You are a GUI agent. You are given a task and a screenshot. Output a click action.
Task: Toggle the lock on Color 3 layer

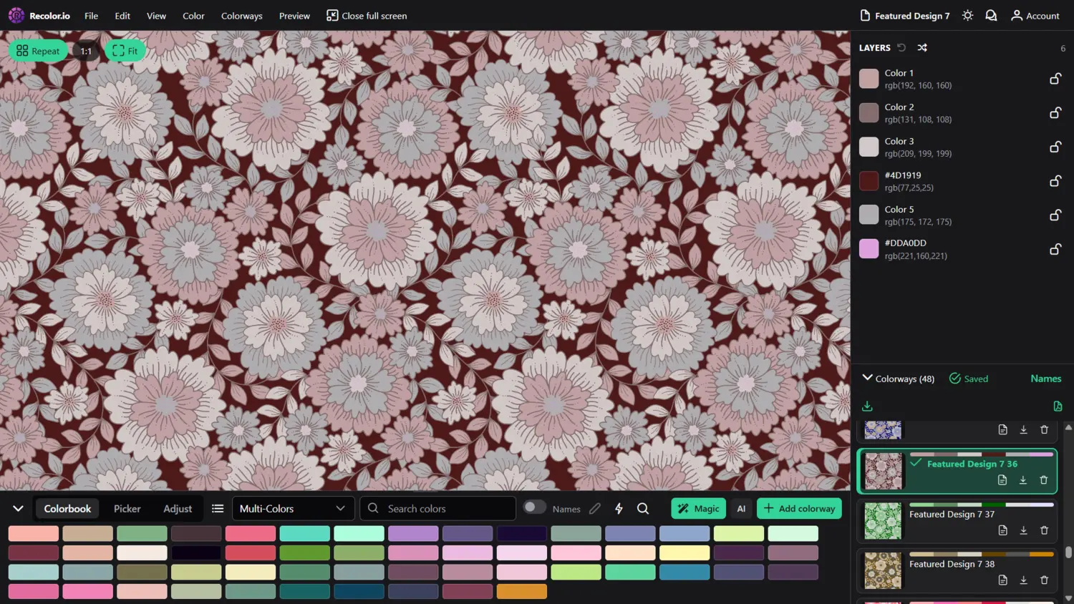pyautogui.click(x=1055, y=147)
